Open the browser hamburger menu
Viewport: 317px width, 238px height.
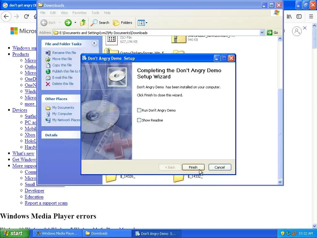tap(311, 16)
